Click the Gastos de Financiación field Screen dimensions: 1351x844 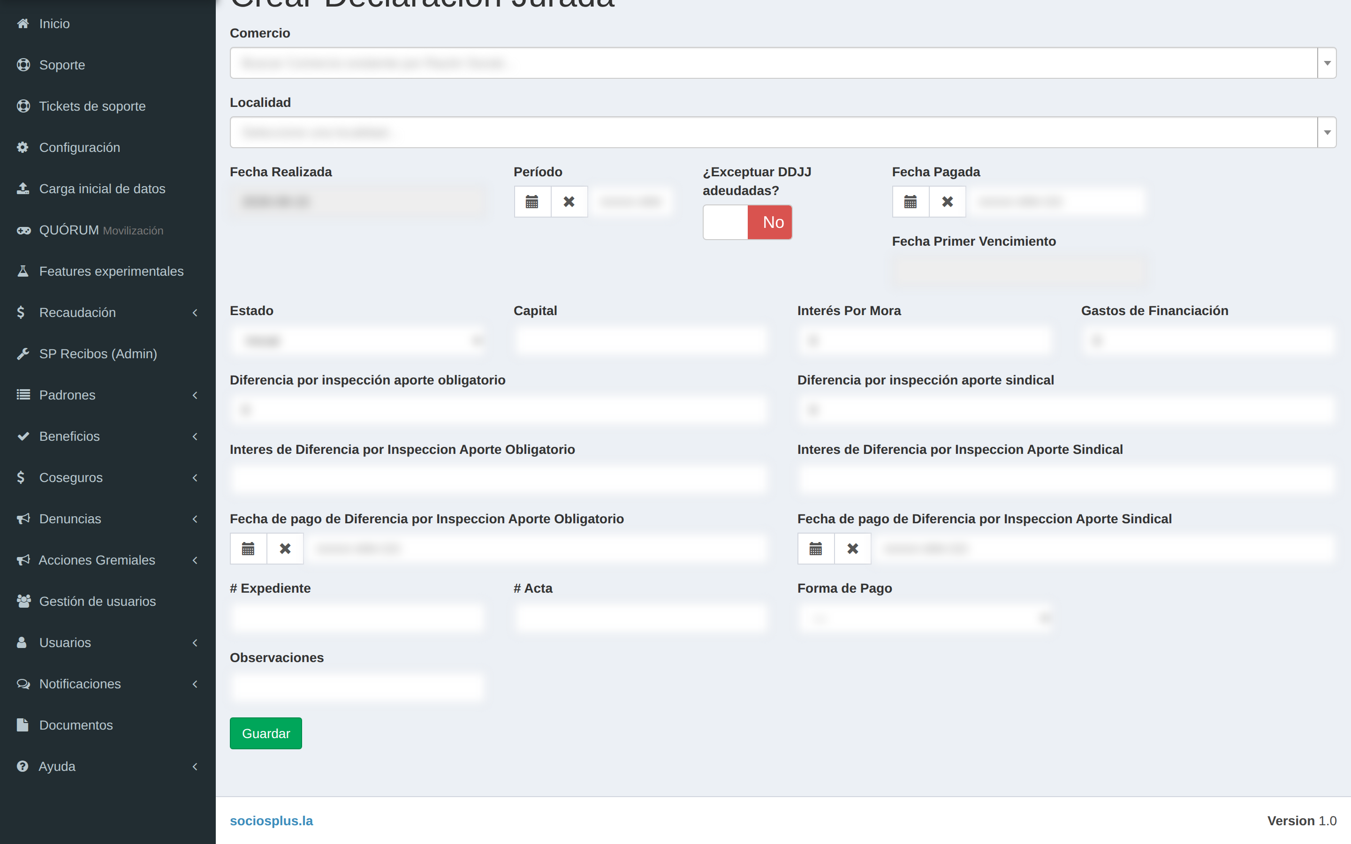[1209, 340]
